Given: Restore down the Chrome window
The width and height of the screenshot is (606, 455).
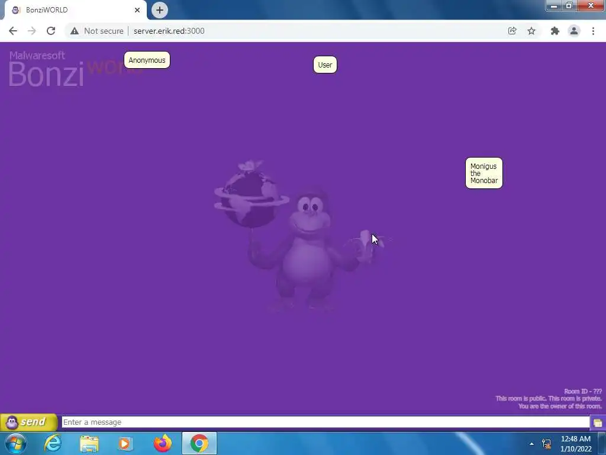Looking at the screenshot, I should pos(569,6).
